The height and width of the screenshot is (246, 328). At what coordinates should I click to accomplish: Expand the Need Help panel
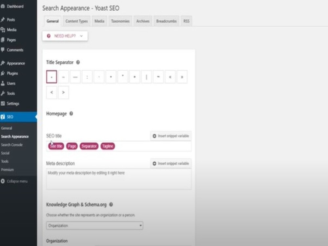click(x=65, y=36)
